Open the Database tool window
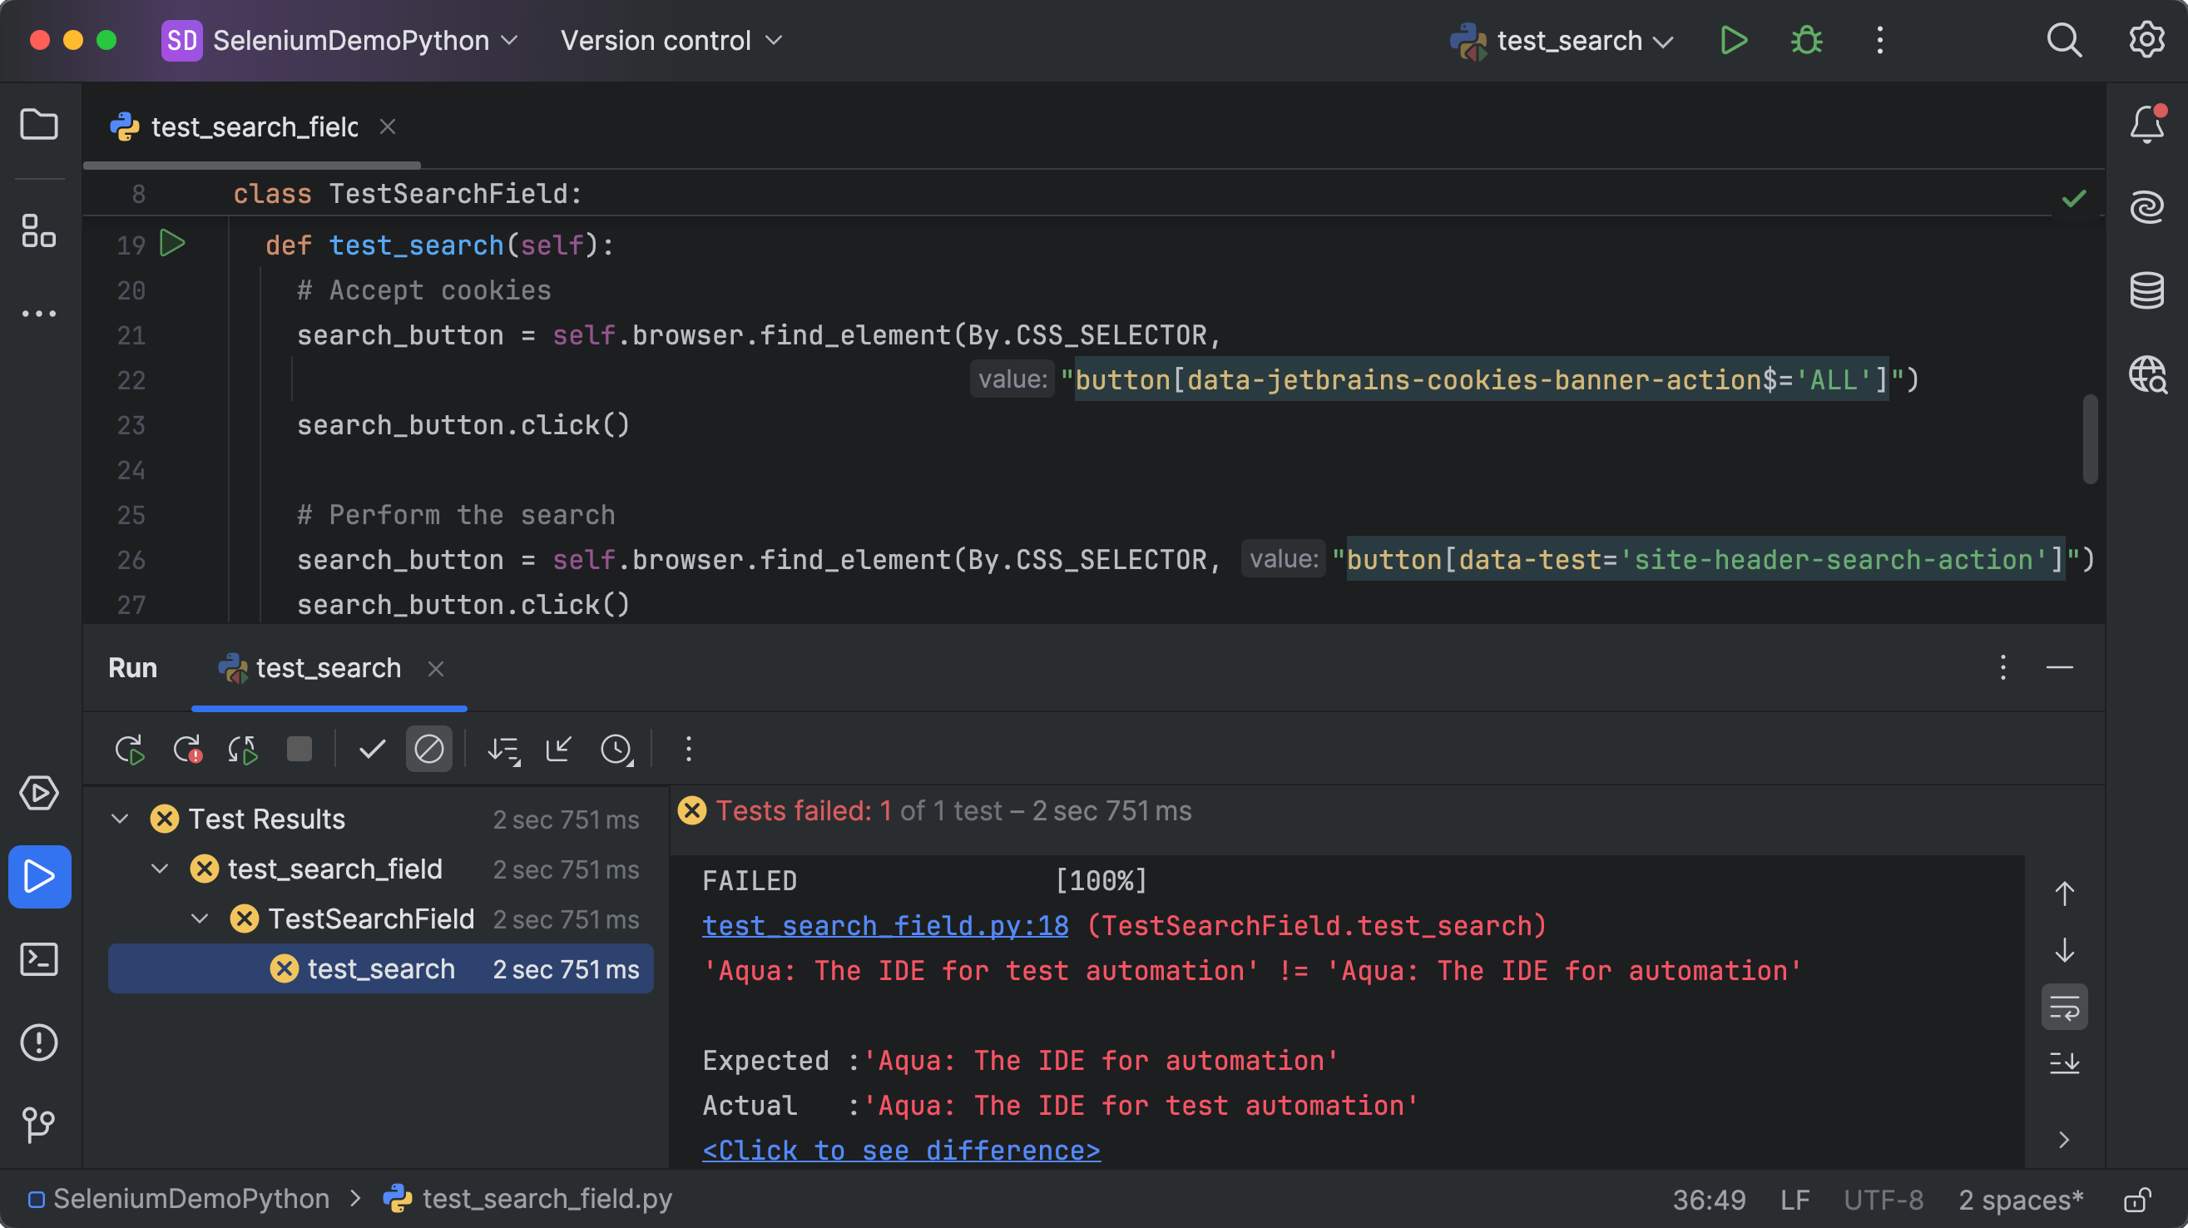The image size is (2188, 1228). [x=2146, y=290]
